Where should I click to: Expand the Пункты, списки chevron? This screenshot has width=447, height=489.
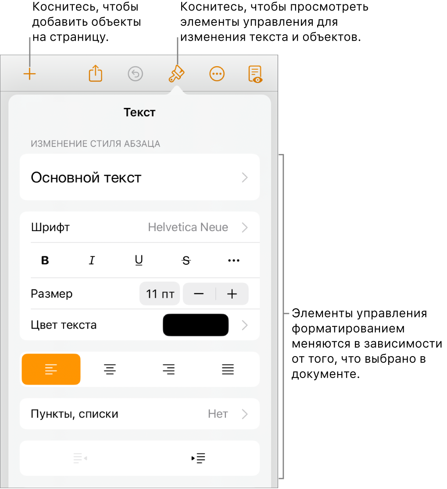[x=245, y=414]
